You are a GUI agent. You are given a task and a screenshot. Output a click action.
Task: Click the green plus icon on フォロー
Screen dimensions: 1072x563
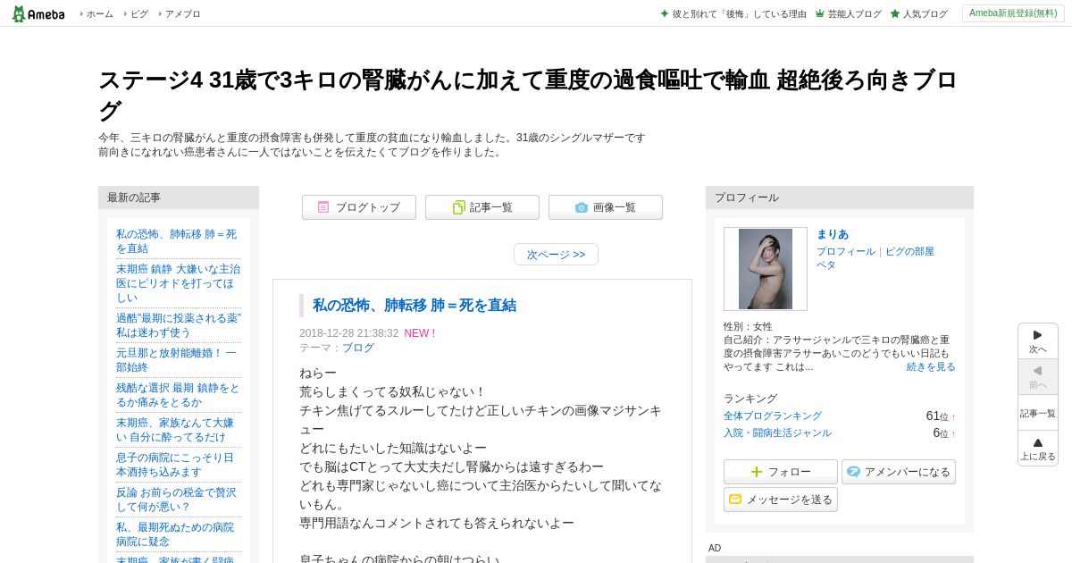coord(757,472)
